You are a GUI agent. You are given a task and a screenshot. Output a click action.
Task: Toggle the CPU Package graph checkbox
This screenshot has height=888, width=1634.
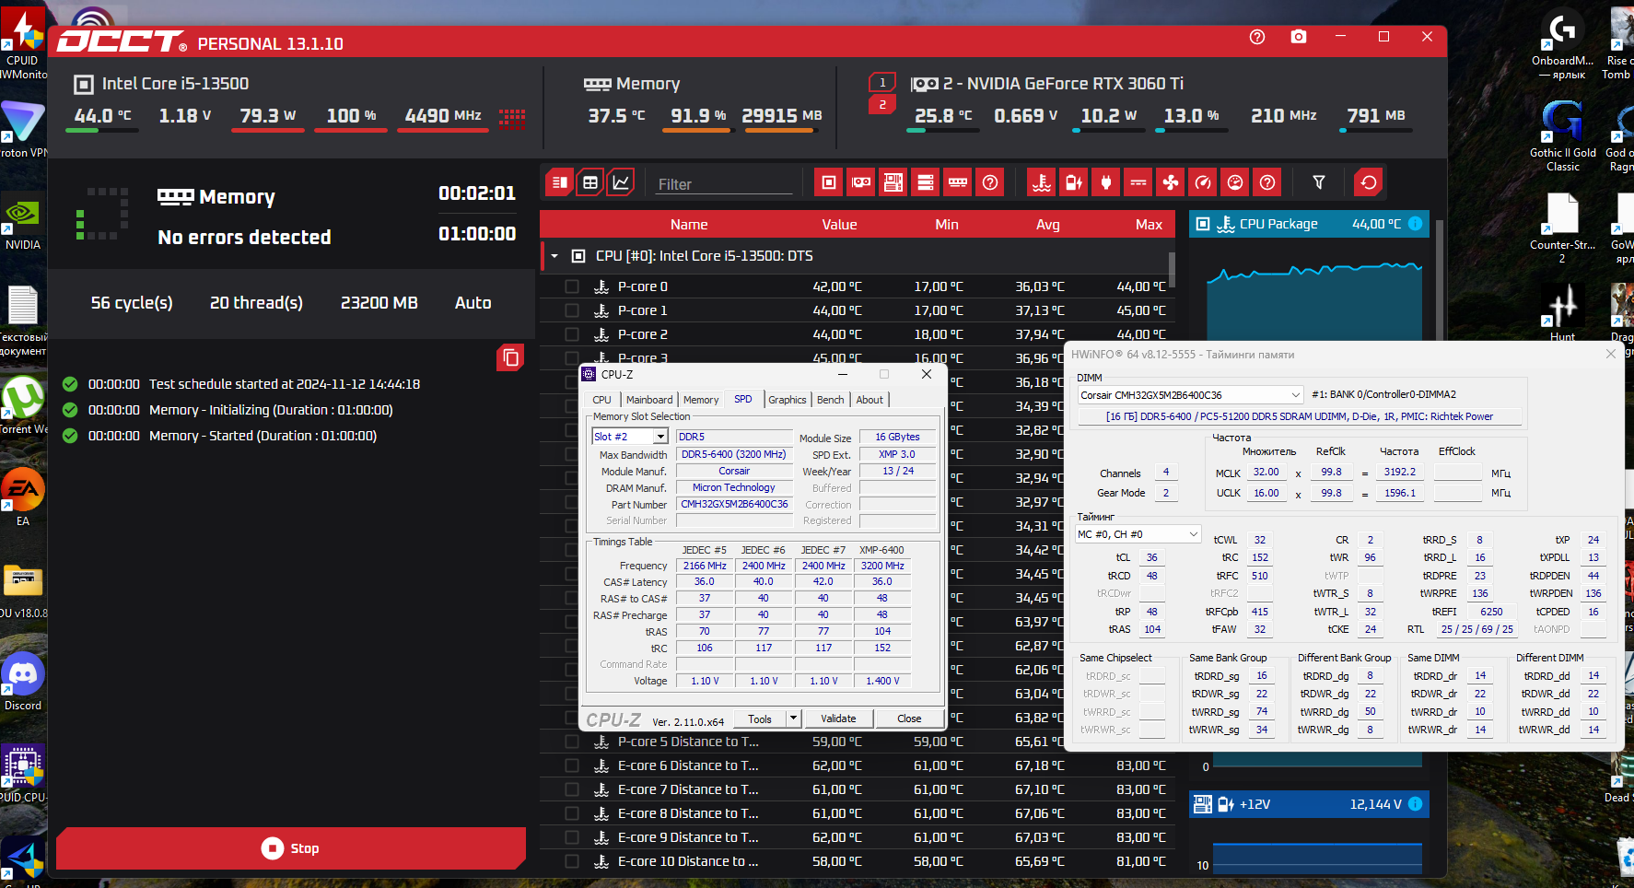(1202, 224)
